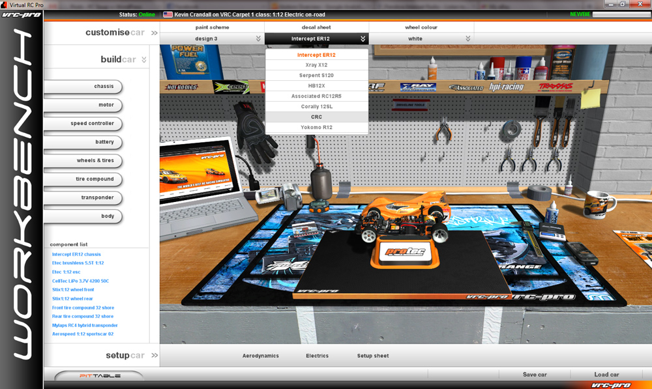Choose Xray X12 from decal list

tap(316, 65)
